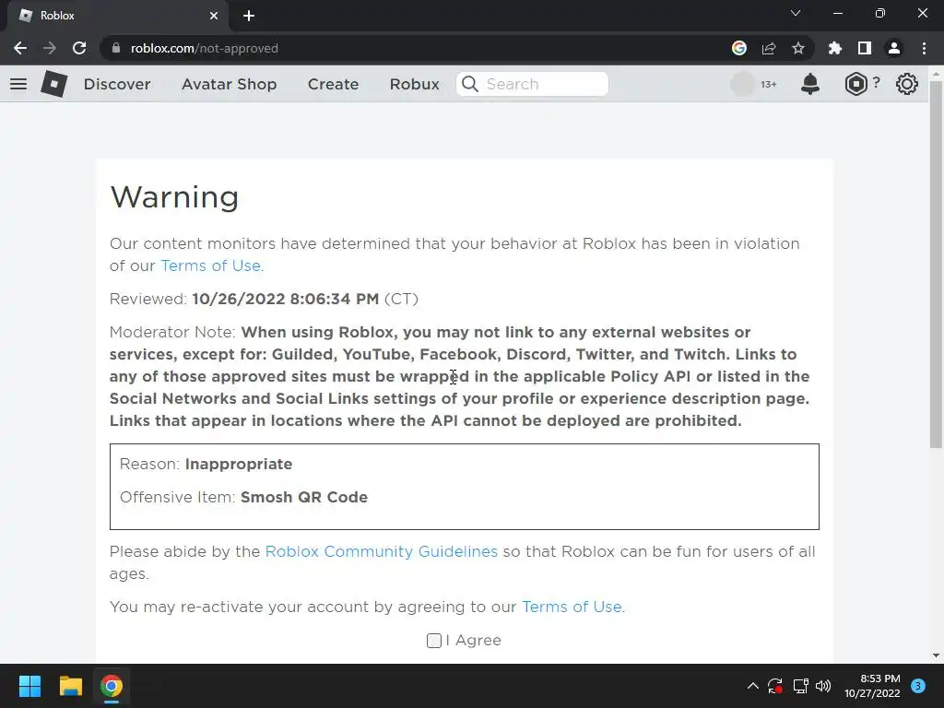Viewport: 944px width, 708px height.
Task: Open first Terms of Use link
Action: 211,266
